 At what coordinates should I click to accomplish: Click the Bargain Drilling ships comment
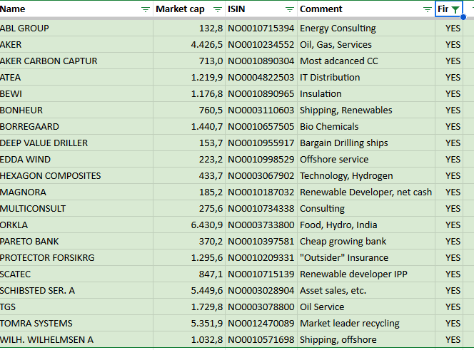click(x=343, y=143)
